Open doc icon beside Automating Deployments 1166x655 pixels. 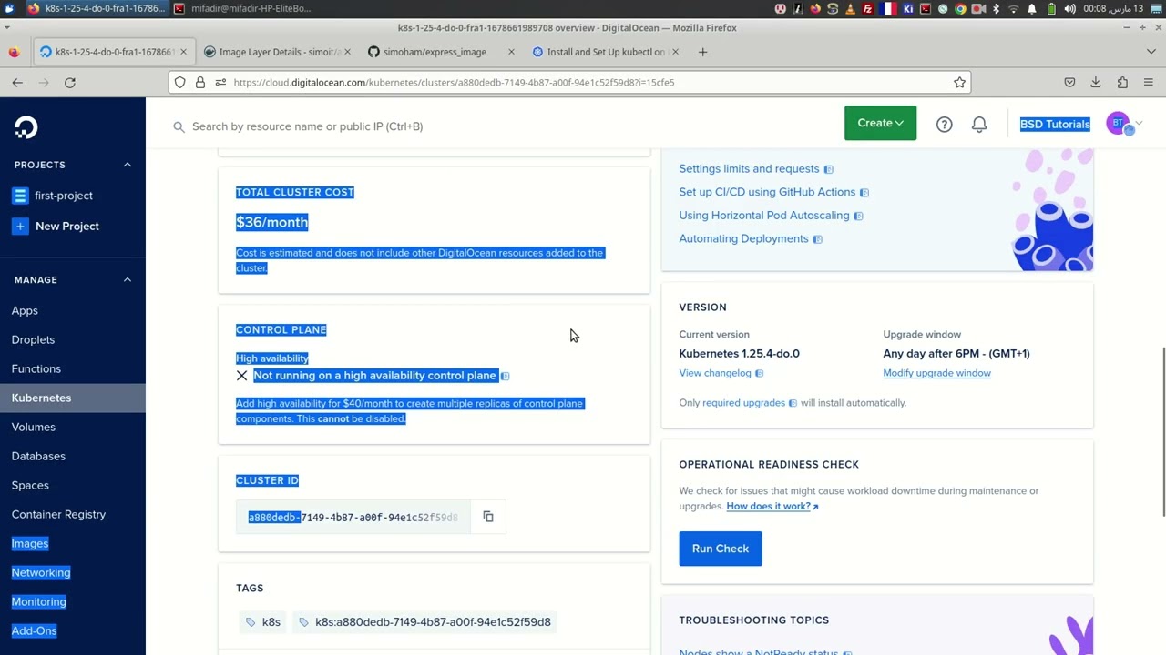[817, 239]
